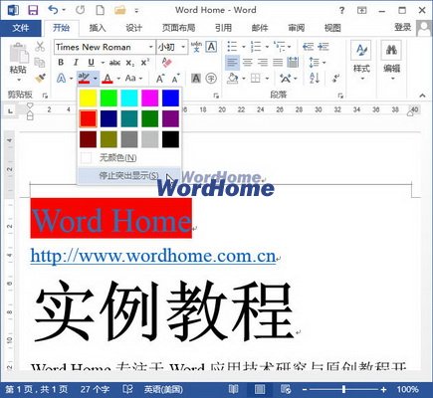Viewport: 433px width, 398px height.
Task: Switch to the 页面布局 Page Layout tab
Action: point(178,28)
